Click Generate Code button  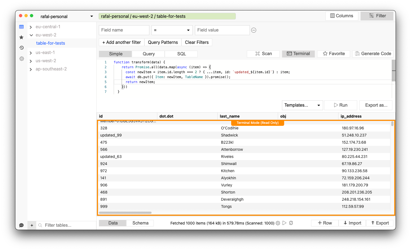pyautogui.click(x=373, y=54)
